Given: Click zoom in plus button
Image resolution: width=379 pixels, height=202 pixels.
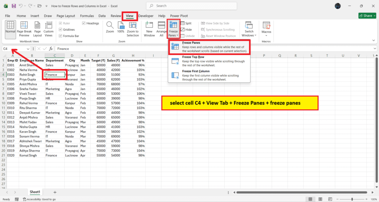Looking at the screenshot, I should click(x=366, y=199).
